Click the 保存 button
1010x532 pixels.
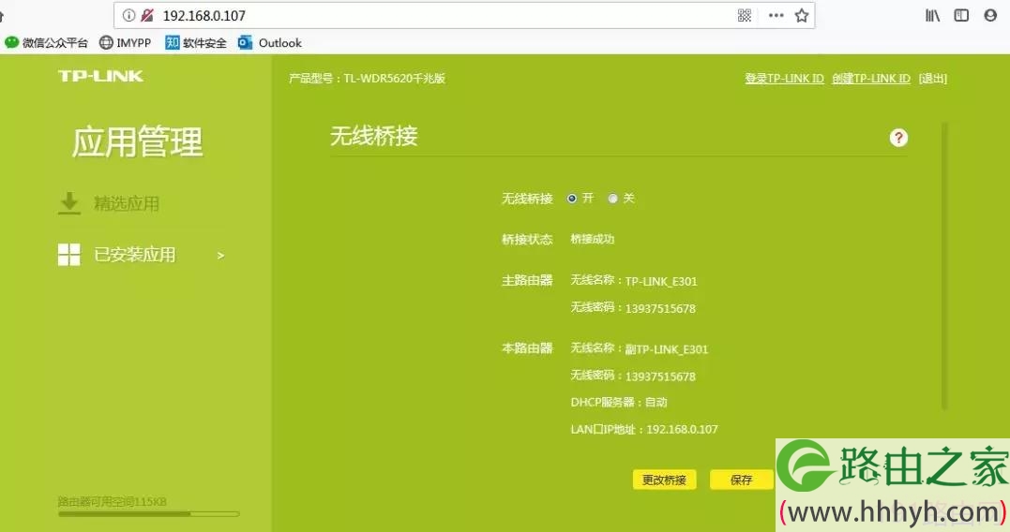742,480
